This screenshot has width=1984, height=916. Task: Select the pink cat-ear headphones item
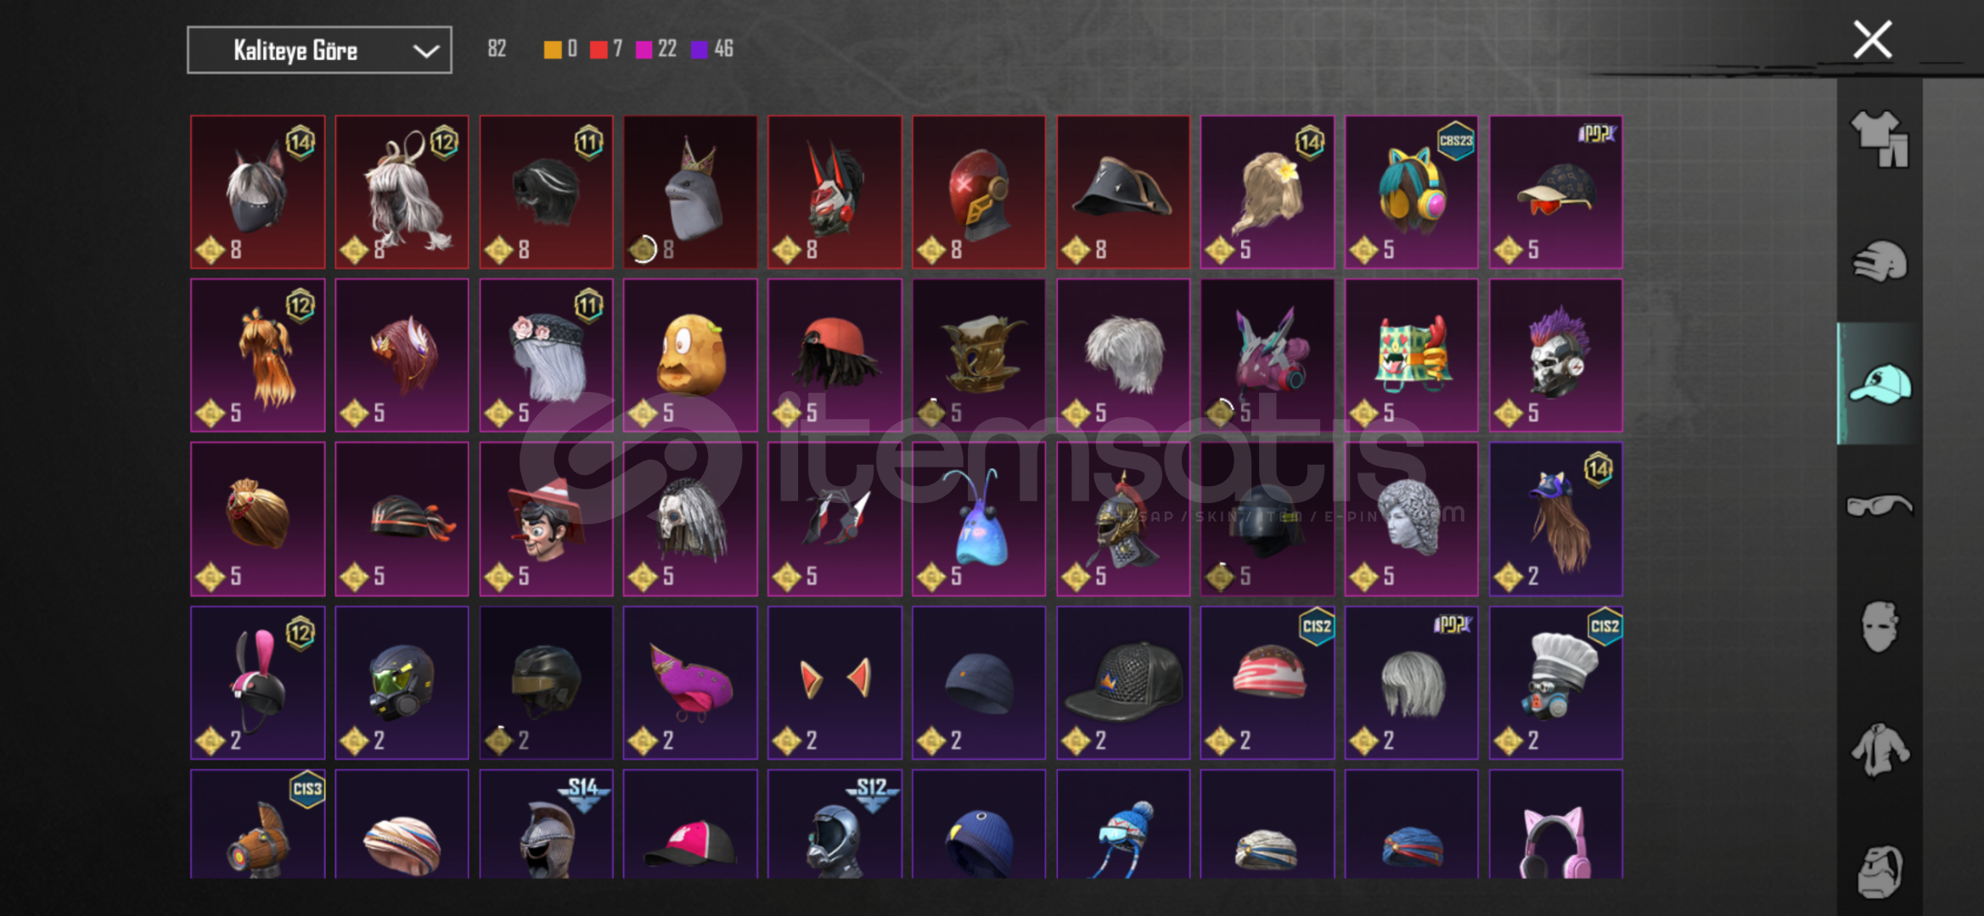[x=1555, y=824]
